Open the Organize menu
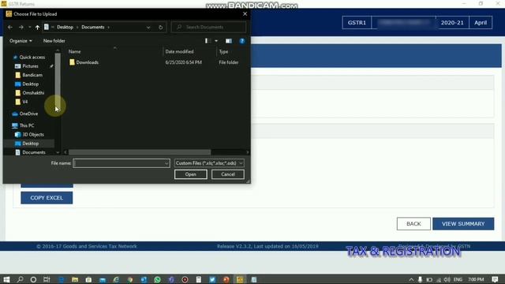The image size is (505, 284). pos(21,41)
